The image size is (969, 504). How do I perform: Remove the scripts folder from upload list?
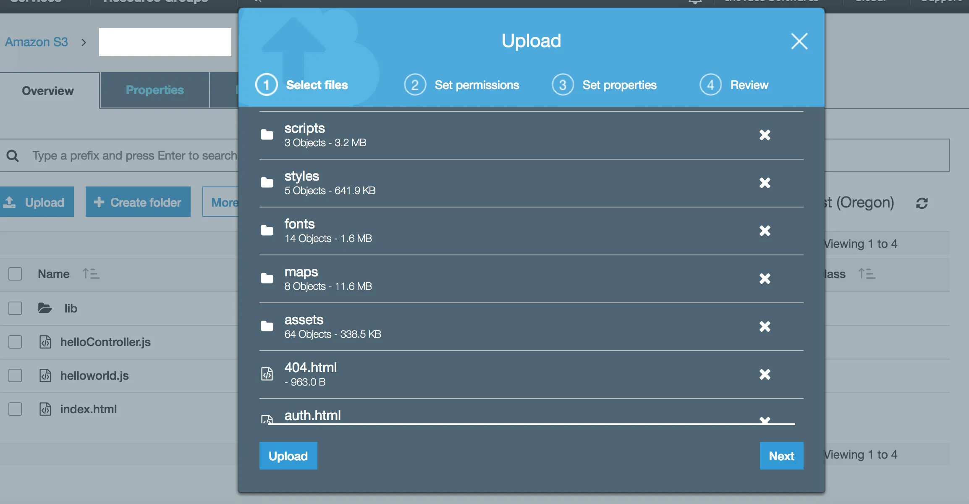[x=765, y=135]
